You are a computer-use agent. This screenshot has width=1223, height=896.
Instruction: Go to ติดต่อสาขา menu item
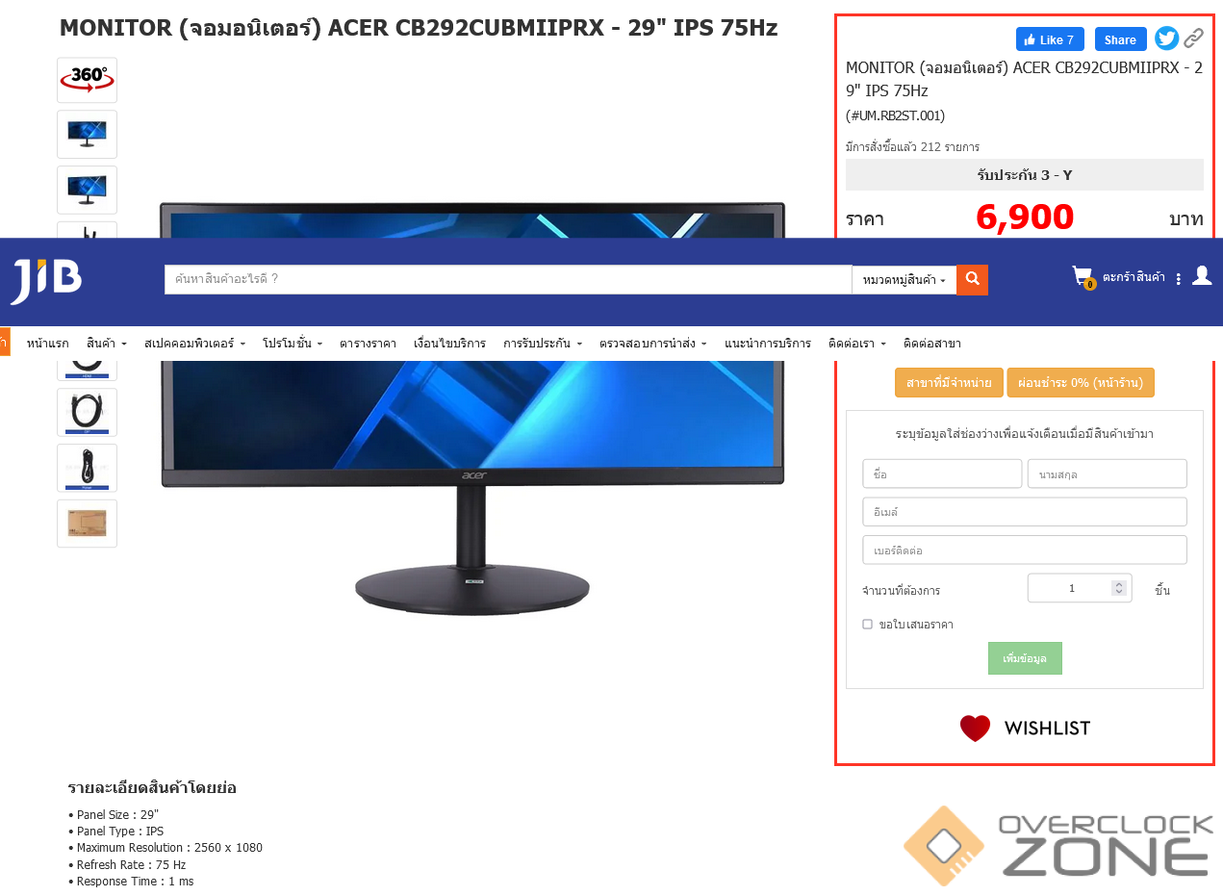point(931,344)
